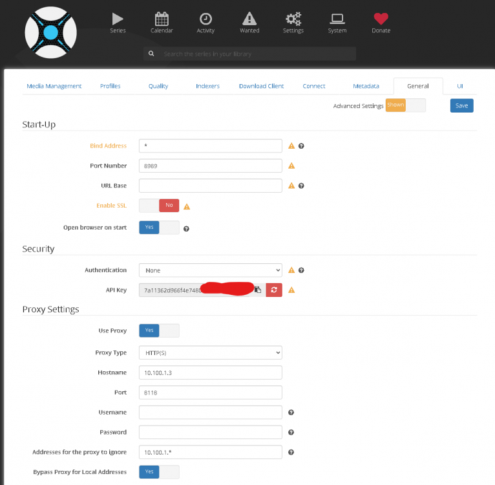495x485 pixels.
Task: Click the proxy Username field
Action: 211,413
